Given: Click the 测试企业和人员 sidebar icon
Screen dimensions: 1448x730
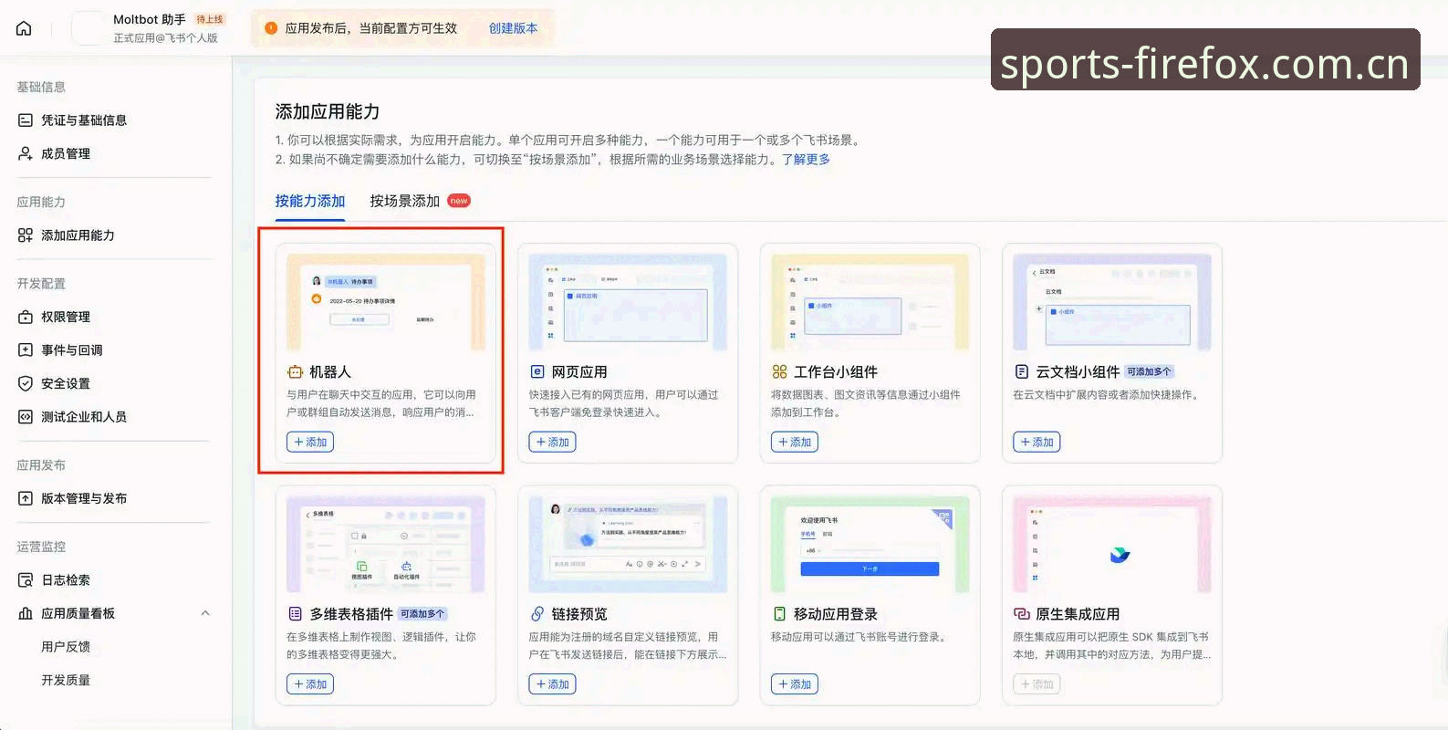Looking at the screenshot, I should [x=26, y=417].
